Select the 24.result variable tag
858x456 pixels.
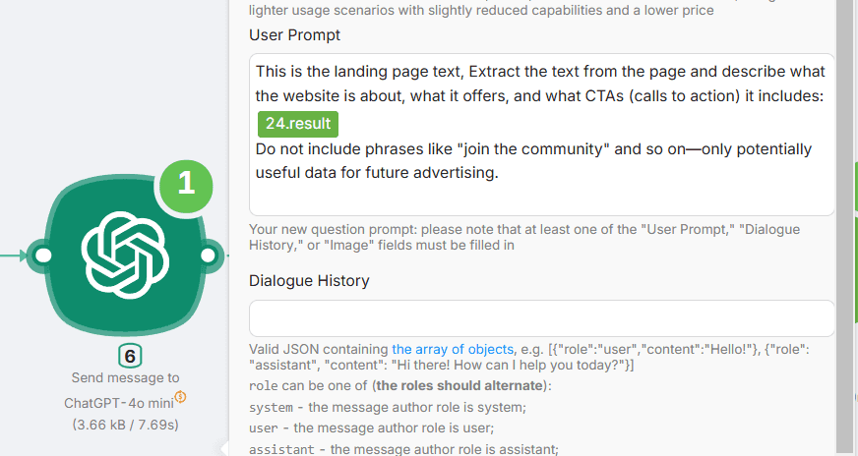pyautogui.click(x=298, y=124)
